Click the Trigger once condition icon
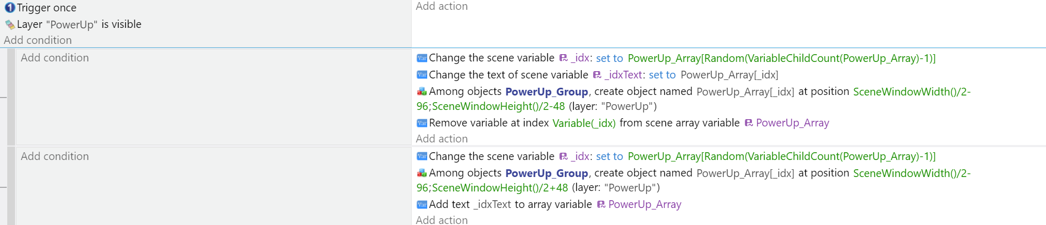Image resolution: width=1046 pixels, height=225 pixels. point(9,8)
